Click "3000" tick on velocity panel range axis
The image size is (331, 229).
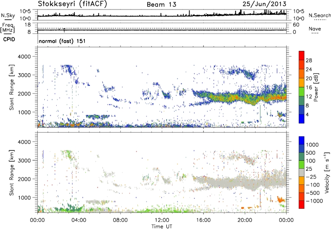click(x=24, y=160)
